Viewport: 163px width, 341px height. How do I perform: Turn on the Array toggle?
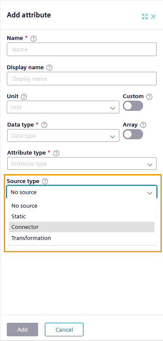pos(133,134)
